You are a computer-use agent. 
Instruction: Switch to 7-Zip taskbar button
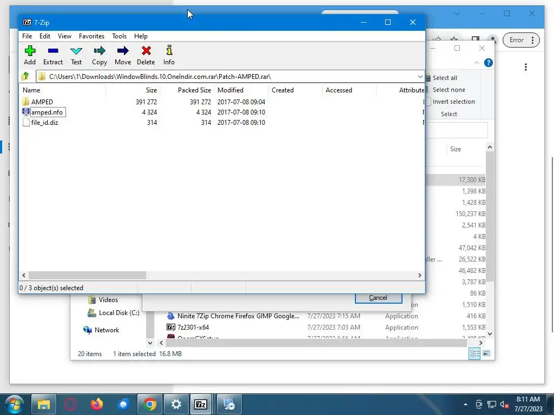[x=201, y=404]
